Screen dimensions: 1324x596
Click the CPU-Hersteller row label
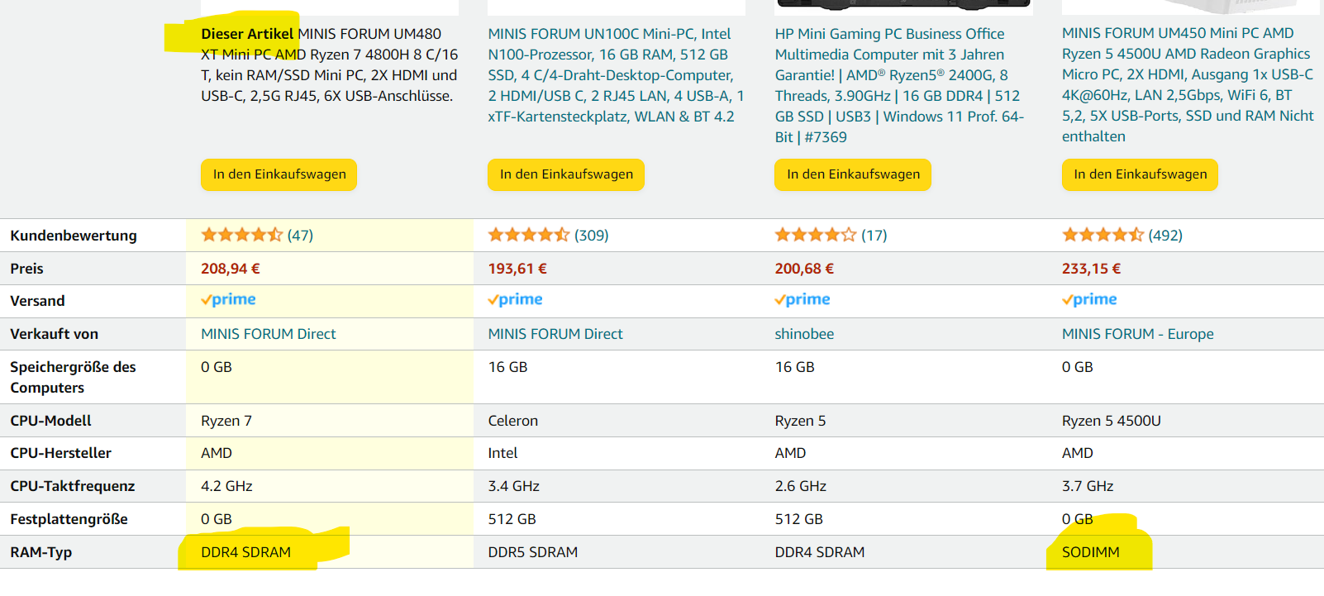tap(60, 453)
